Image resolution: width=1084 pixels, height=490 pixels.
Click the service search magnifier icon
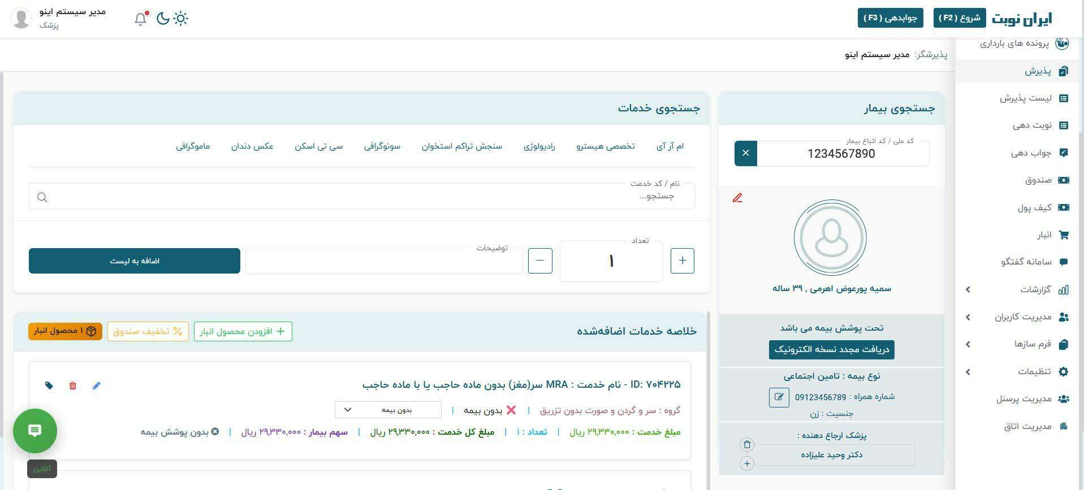click(x=42, y=197)
